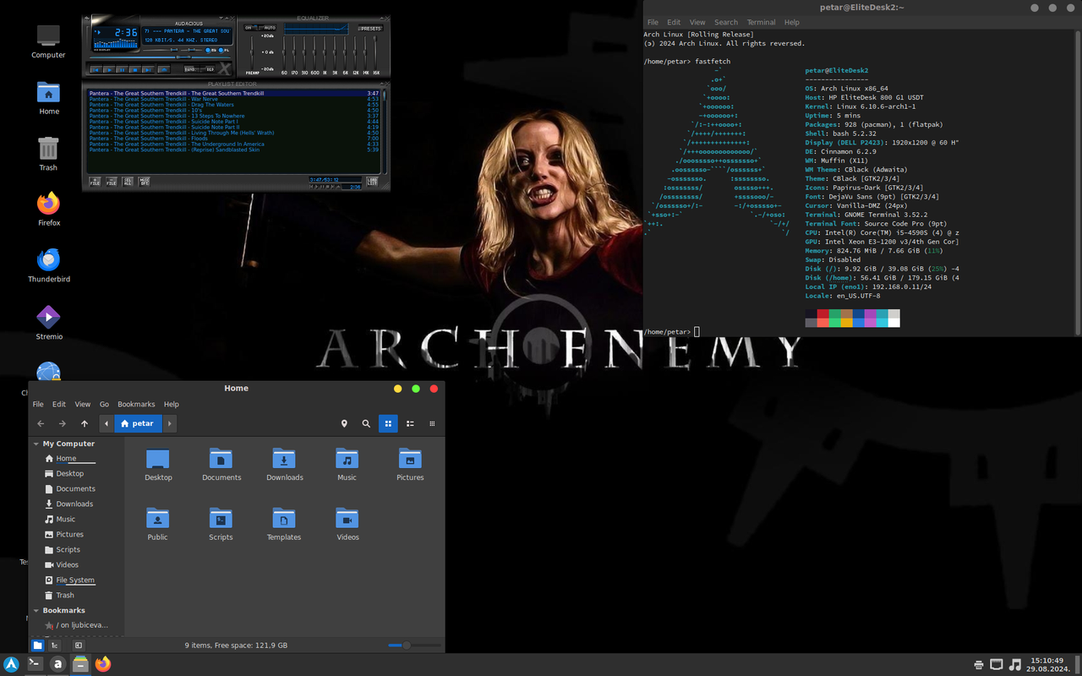Collapse the Bookmarks sidebar section
The width and height of the screenshot is (1082, 676).
[x=36, y=610]
